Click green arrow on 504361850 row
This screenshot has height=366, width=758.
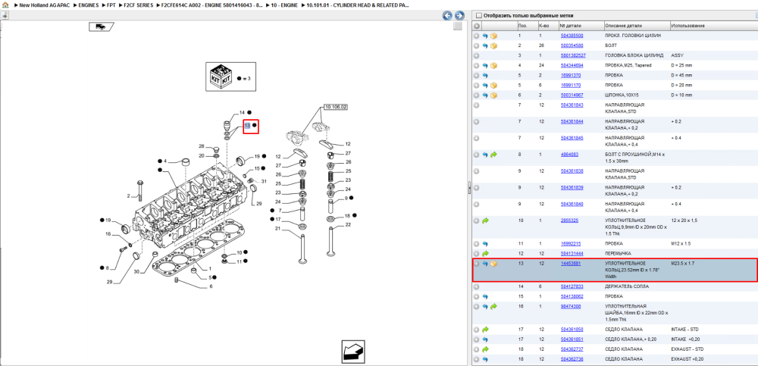(x=485, y=330)
